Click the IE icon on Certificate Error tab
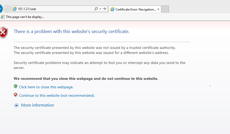 [112, 9]
